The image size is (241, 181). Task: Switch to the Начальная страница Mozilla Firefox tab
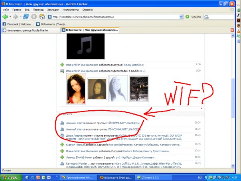pos(30,30)
